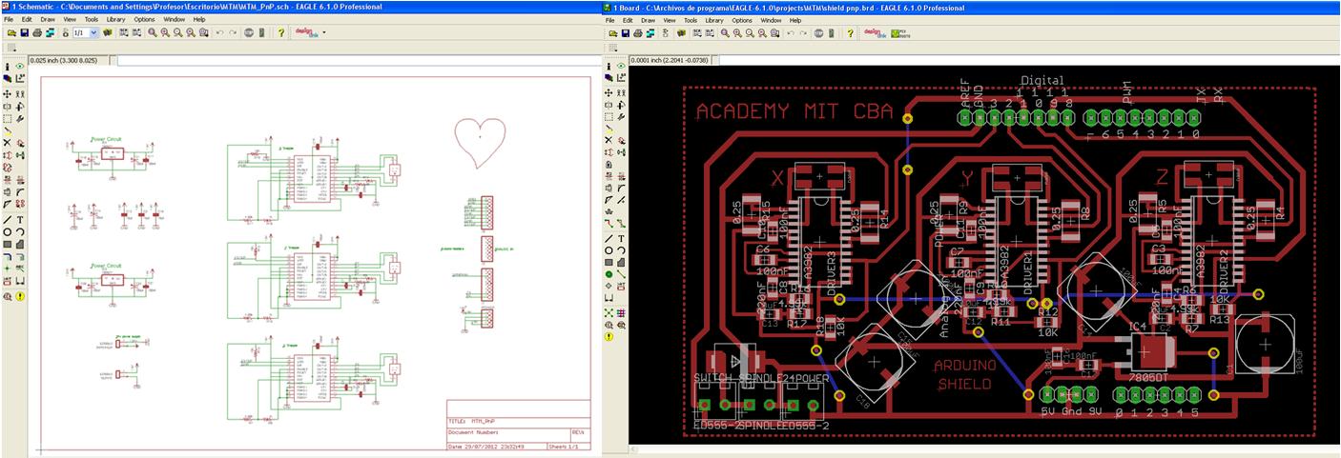Open the Help menu in Board window
1341x458 pixels.
coord(795,20)
